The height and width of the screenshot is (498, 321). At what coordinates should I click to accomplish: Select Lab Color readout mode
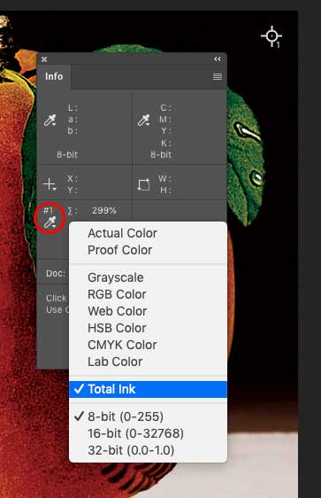coord(148,362)
